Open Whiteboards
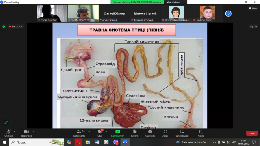The width and height of the screenshot is (260, 146). 182,133
